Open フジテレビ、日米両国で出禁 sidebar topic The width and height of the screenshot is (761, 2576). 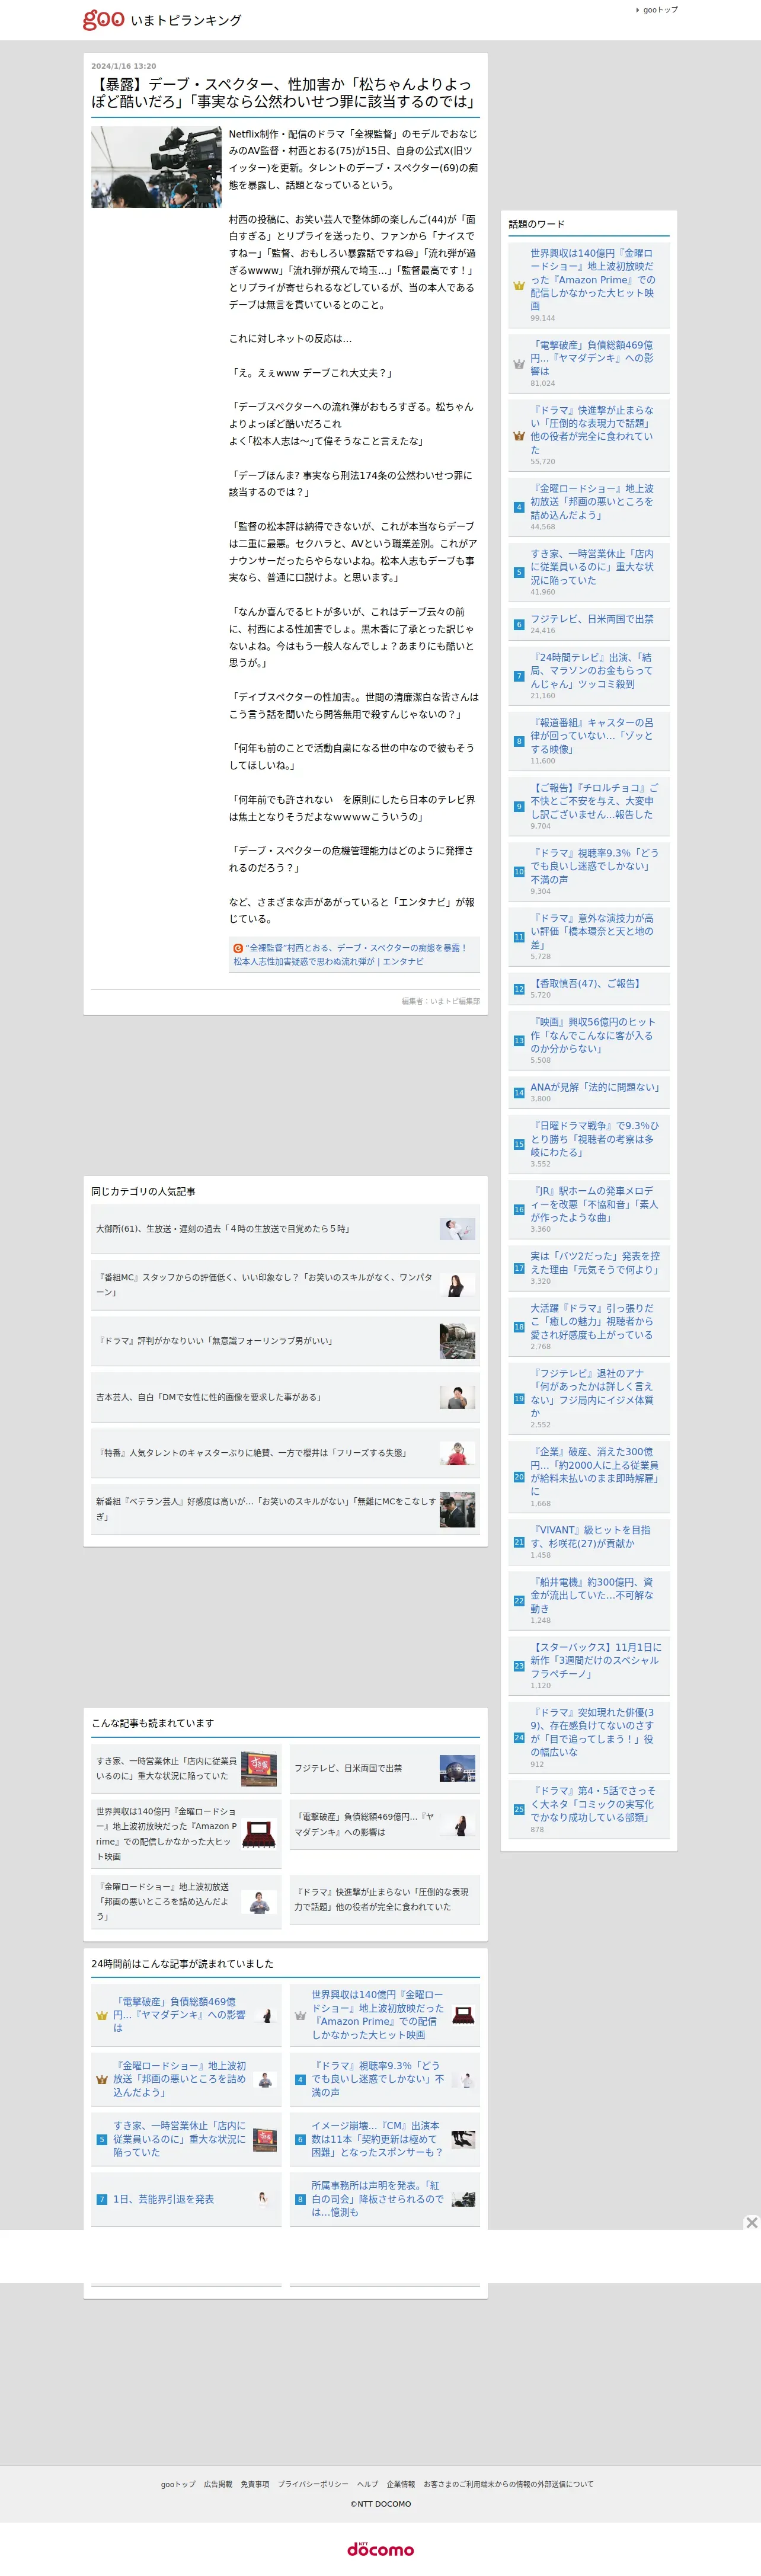tap(592, 619)
